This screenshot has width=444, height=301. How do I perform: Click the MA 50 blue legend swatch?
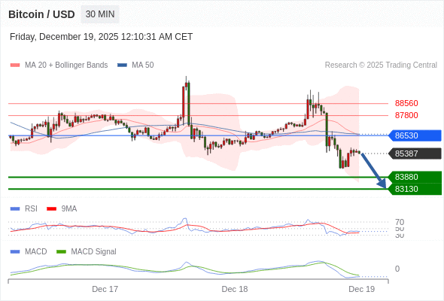point(122,65)
